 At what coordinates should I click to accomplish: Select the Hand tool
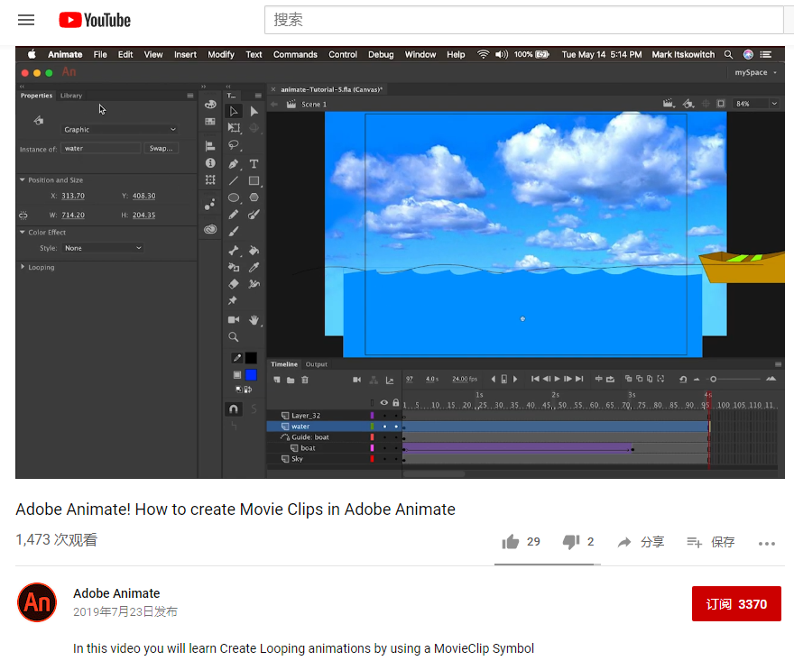click(x=254, y=320)
